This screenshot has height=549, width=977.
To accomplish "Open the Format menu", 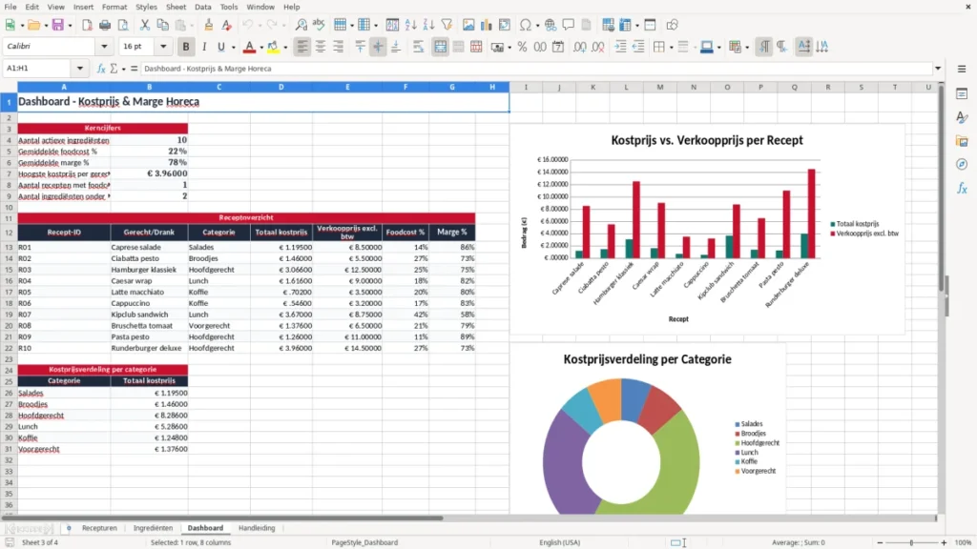I will point(114,7).
